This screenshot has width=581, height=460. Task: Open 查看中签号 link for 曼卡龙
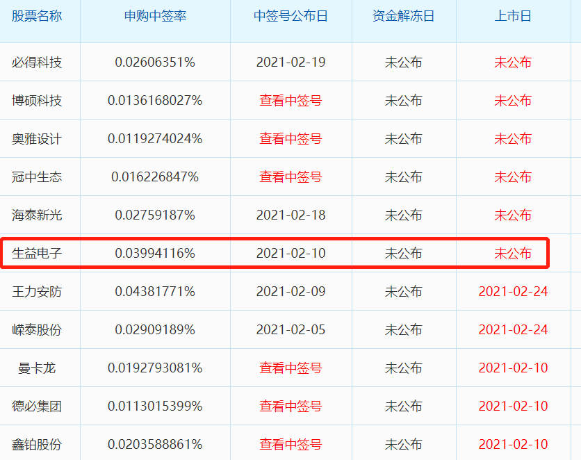(290, 368)
